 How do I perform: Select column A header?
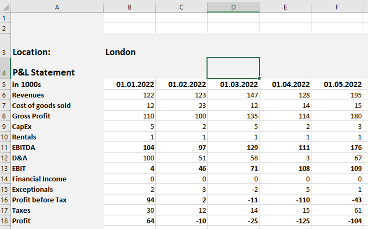pyautogui.click(x=57, y=7)
